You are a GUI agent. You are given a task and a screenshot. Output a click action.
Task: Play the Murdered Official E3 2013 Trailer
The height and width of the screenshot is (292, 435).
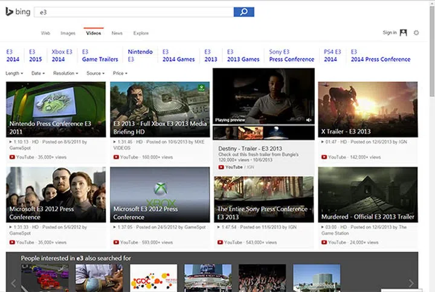367,194
